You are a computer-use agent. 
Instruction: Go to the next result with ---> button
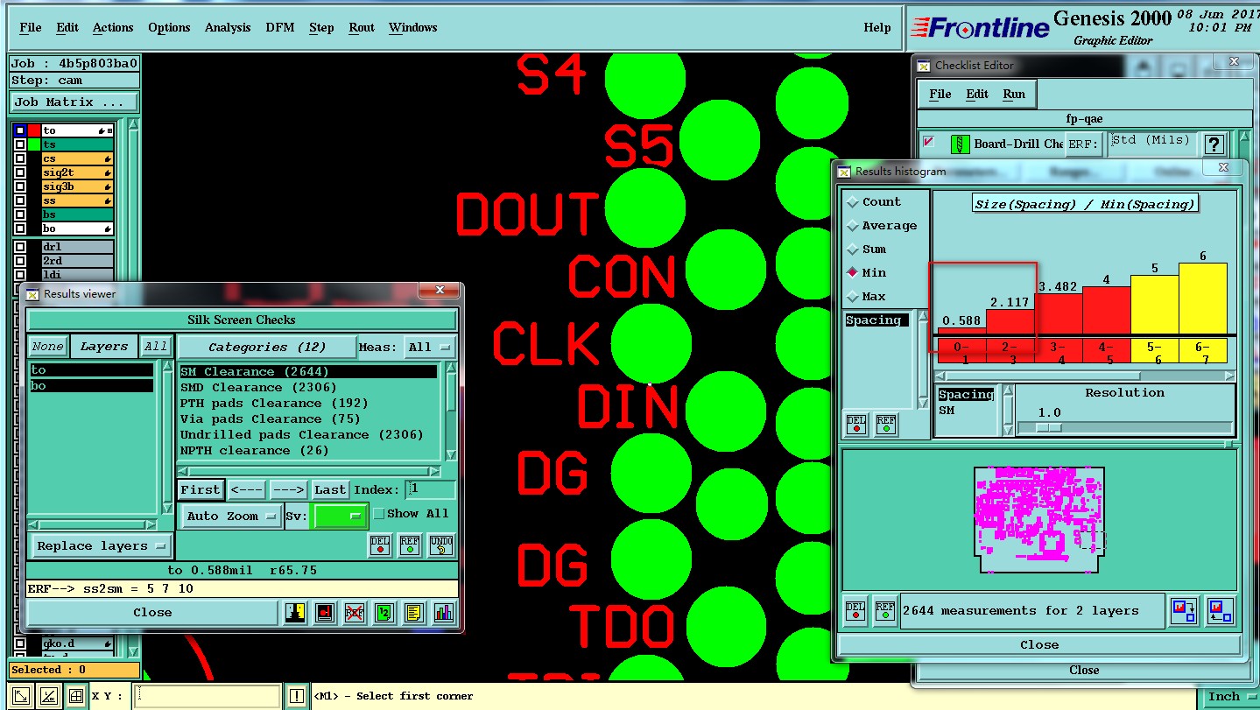288,490
